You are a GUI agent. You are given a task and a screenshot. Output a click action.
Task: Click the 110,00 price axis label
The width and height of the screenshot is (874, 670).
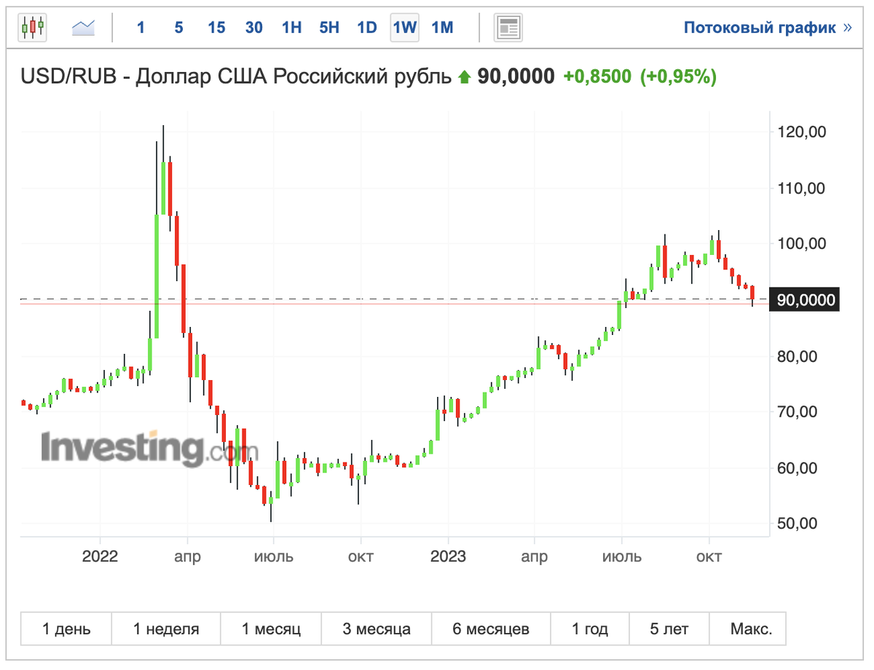(x=801, y=188)
